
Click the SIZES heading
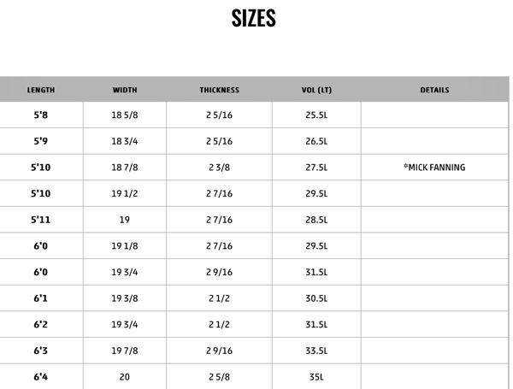click(x=254, y=18)
